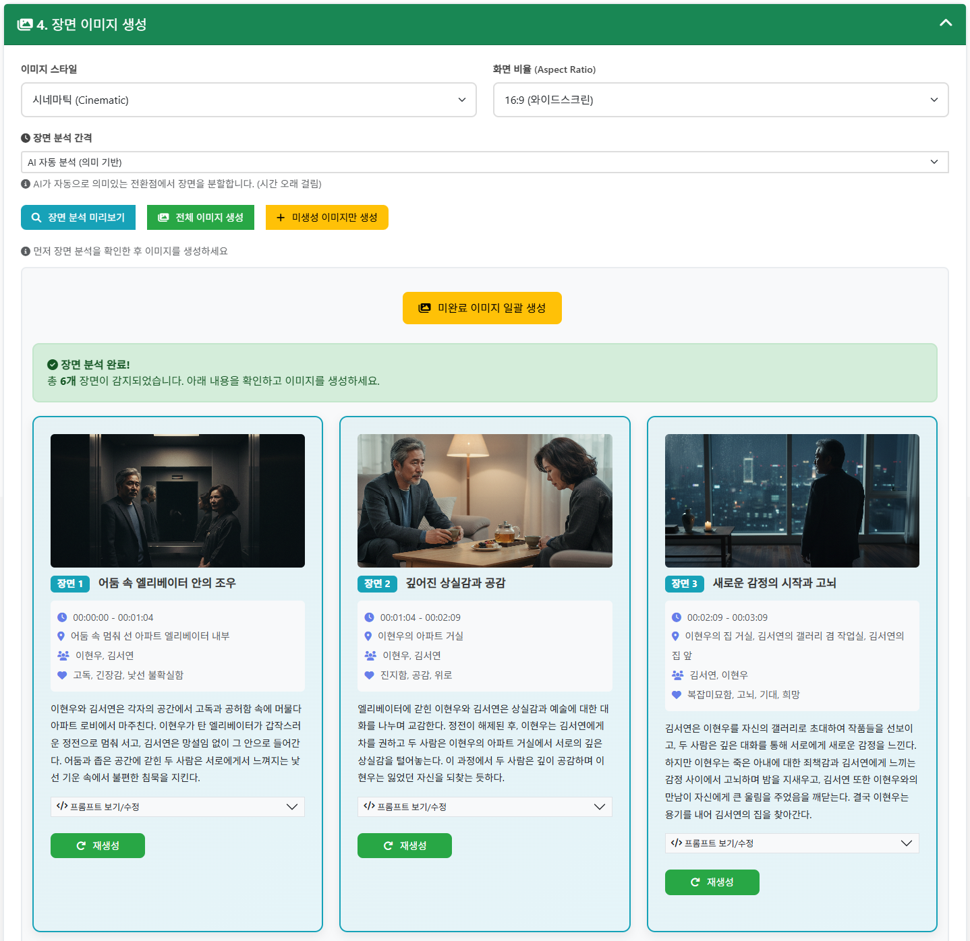Open the 이미지 스타일 Cinematic dropdown
This screenshot has width=970, height=941.
[249, 100]
